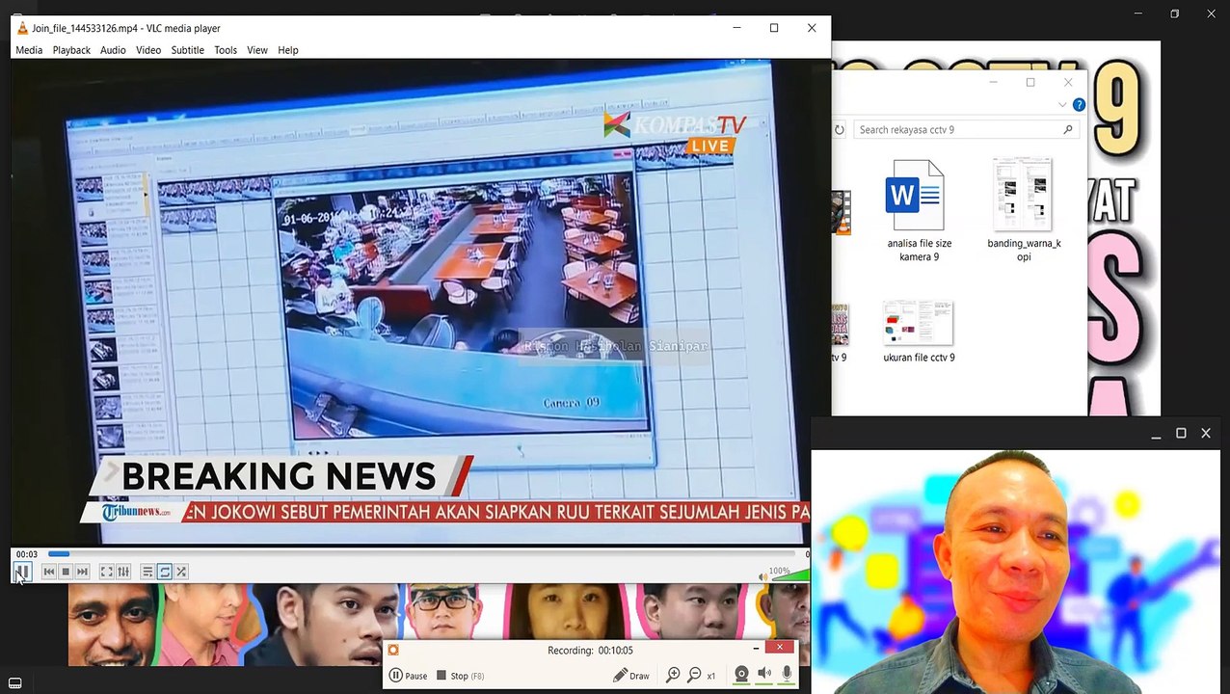The width and height of the screenshot is (1230, 694).
Task: Select 'analisa file size kamera 9' document
Action: pos(919,211)
